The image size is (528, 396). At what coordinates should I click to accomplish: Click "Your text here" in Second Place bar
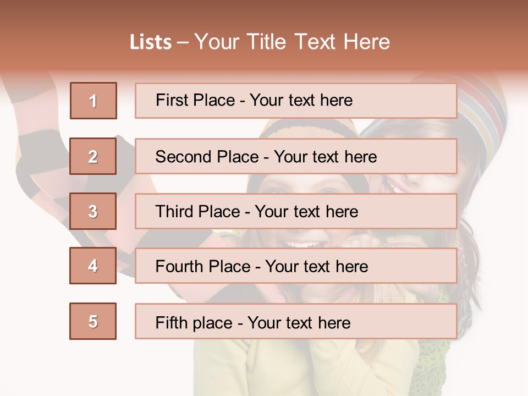coord(325,157)
